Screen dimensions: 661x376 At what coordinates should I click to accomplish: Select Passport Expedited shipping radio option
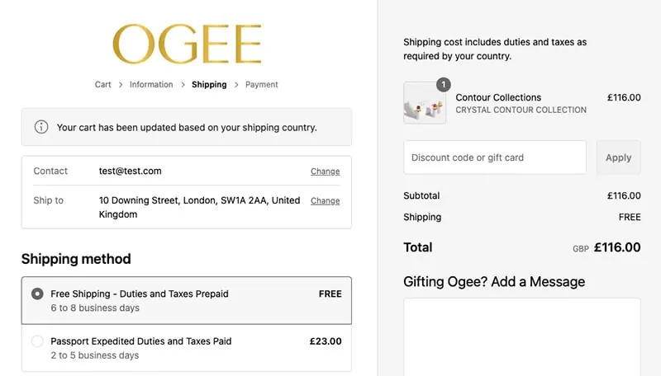(37, 341)
